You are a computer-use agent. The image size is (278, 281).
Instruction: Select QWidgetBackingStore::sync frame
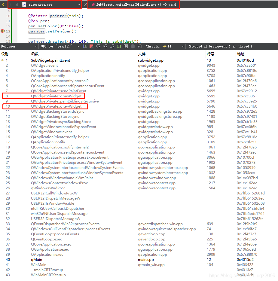click(139, 117)
